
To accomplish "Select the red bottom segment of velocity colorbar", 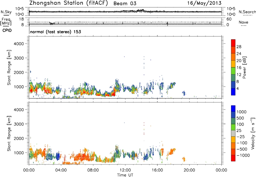I will 233,158.
